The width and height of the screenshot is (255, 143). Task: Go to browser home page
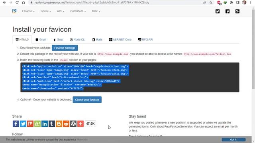tap(24, 2)
